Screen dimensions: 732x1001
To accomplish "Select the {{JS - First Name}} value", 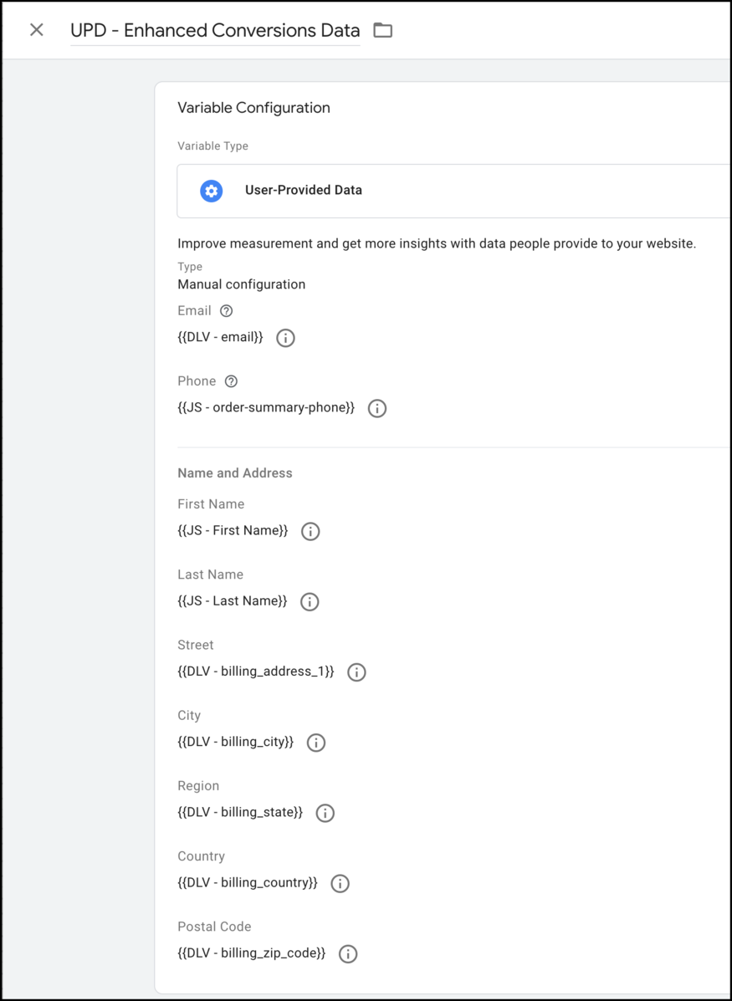I will click(233, 530).
